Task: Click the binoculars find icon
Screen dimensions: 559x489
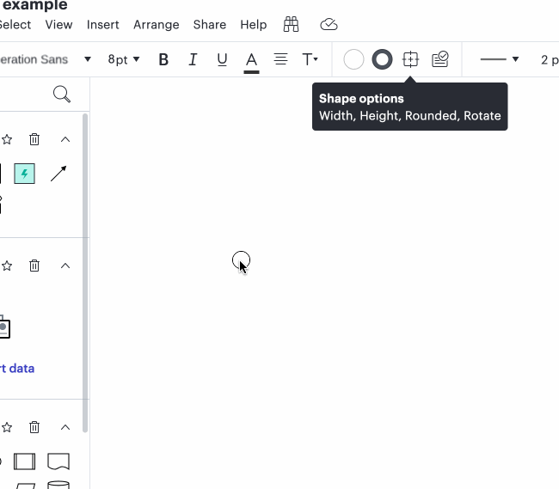Action: (x=291, y=25)
